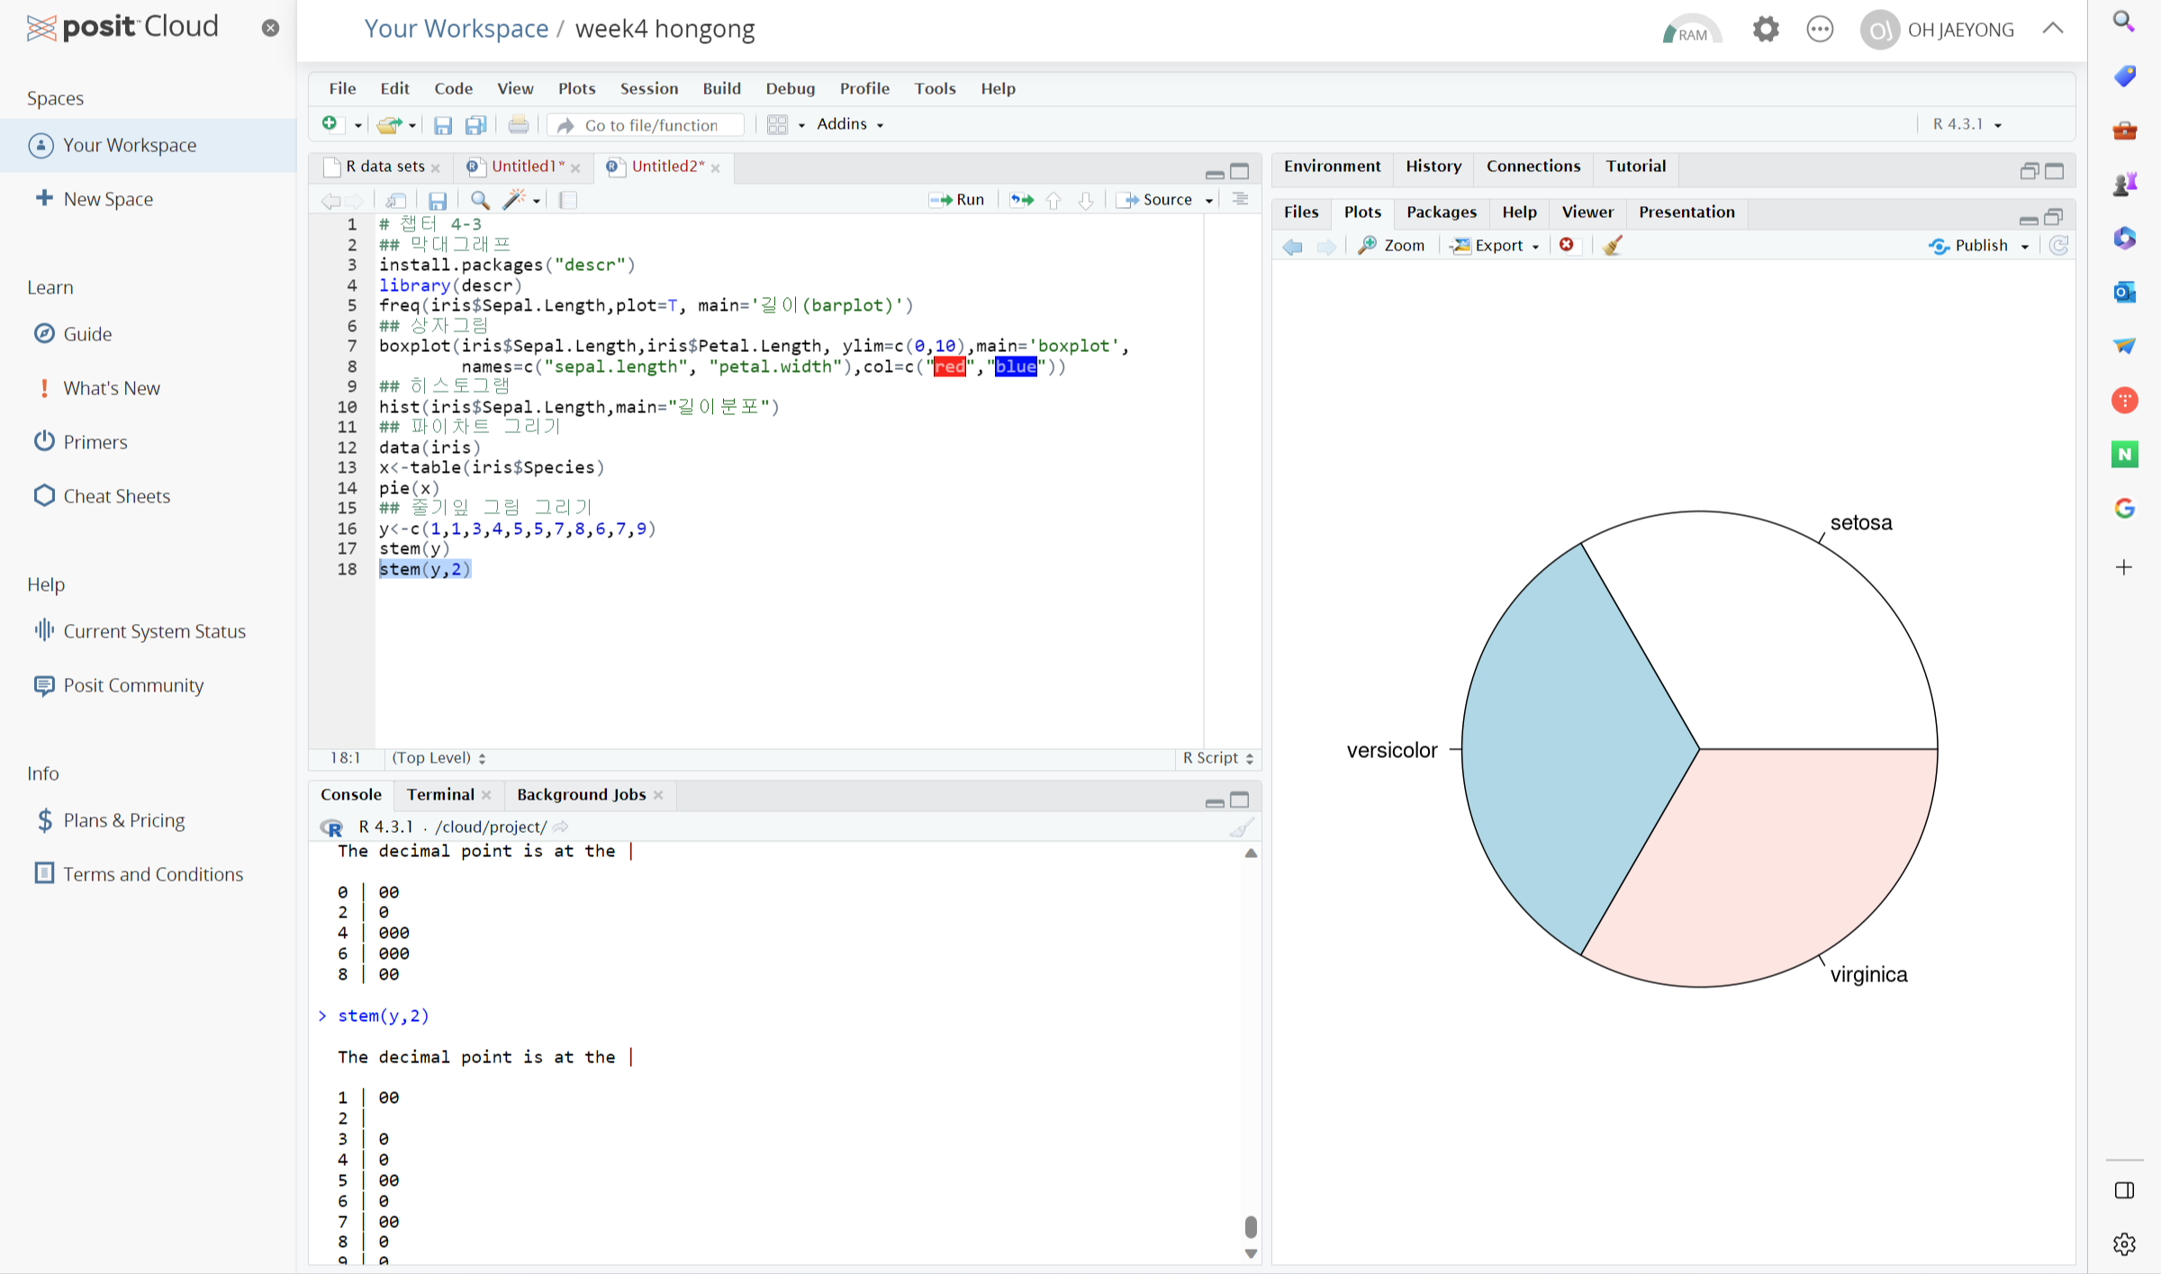Remove the current plot with the red X

pyautogui.click(x=1567, y=246)
